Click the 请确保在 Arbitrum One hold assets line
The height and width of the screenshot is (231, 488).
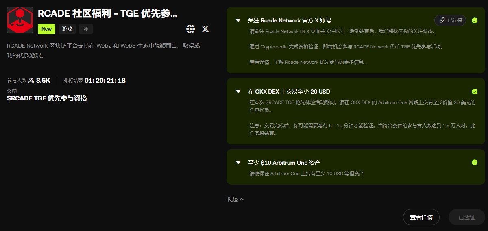(307, 174)
